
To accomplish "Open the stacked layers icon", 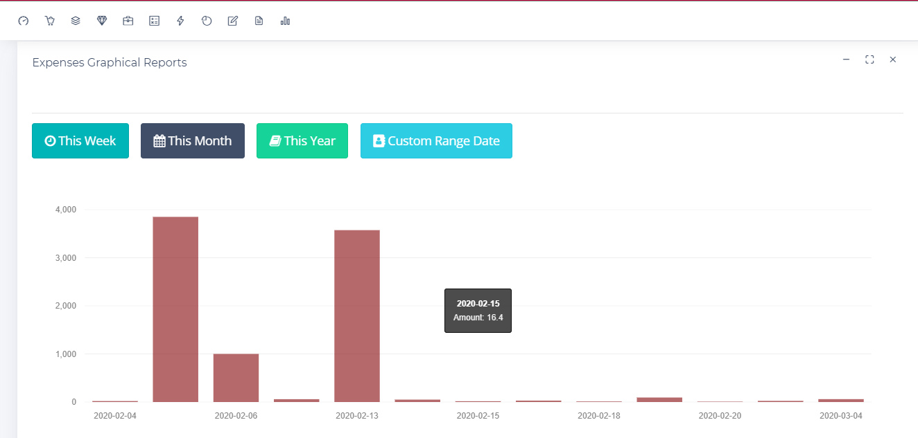I will point(76,21).
